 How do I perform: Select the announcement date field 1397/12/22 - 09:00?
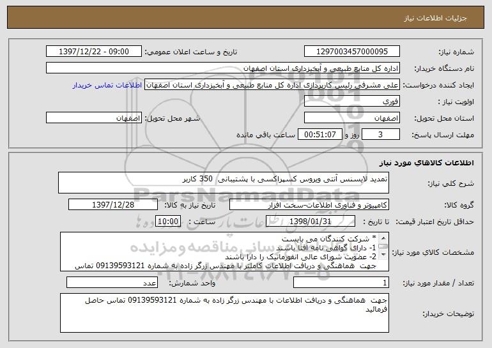coord(94,52)
